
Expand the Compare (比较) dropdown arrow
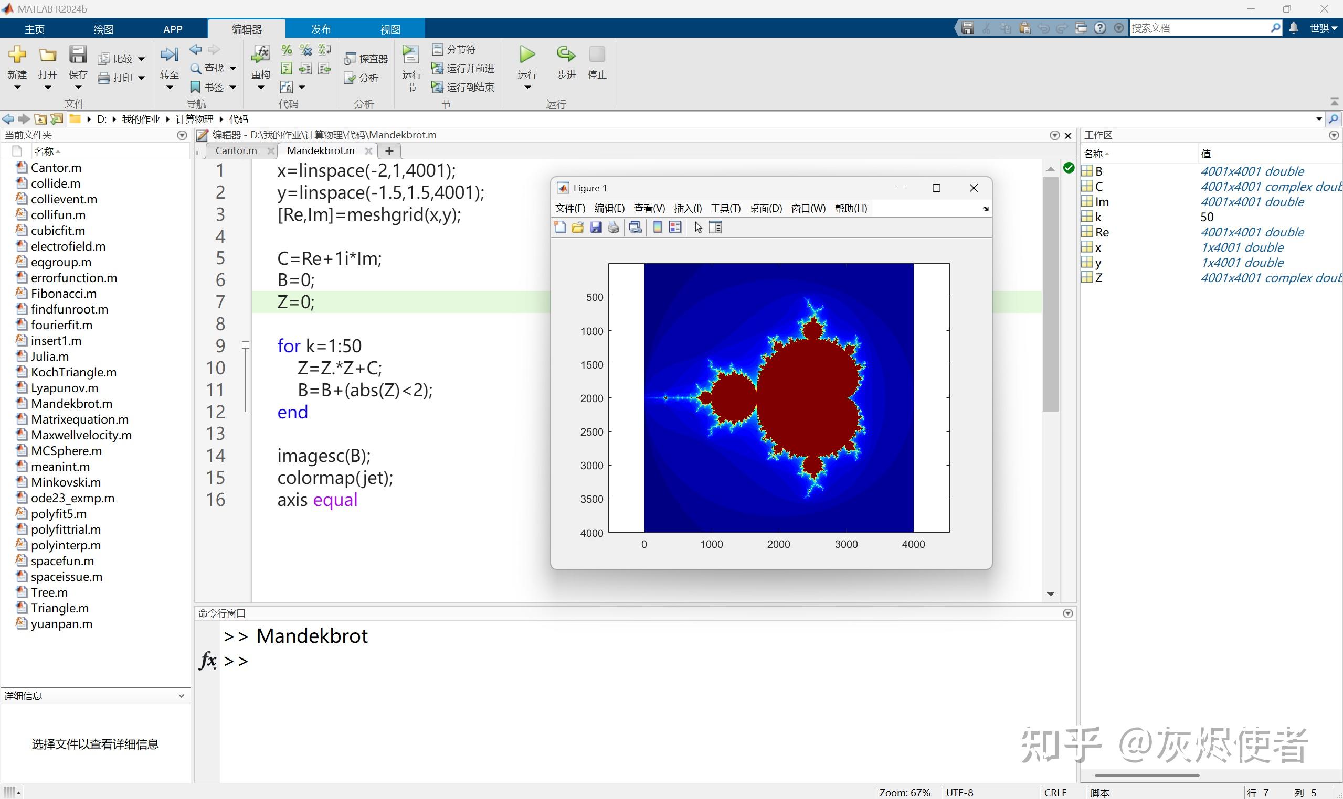(142, 59)
